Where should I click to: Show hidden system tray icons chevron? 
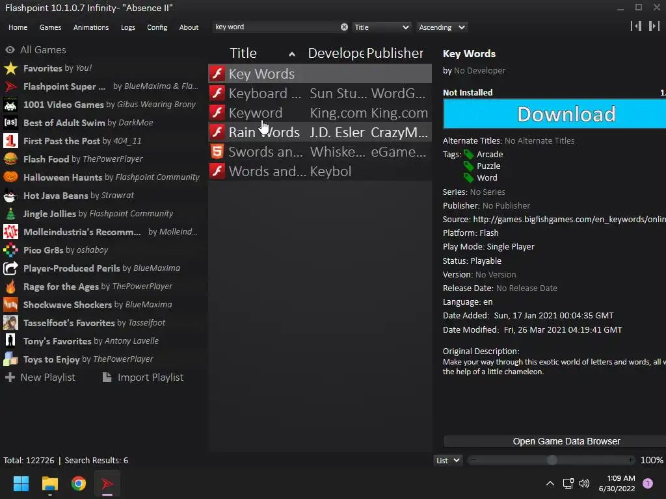550,483
